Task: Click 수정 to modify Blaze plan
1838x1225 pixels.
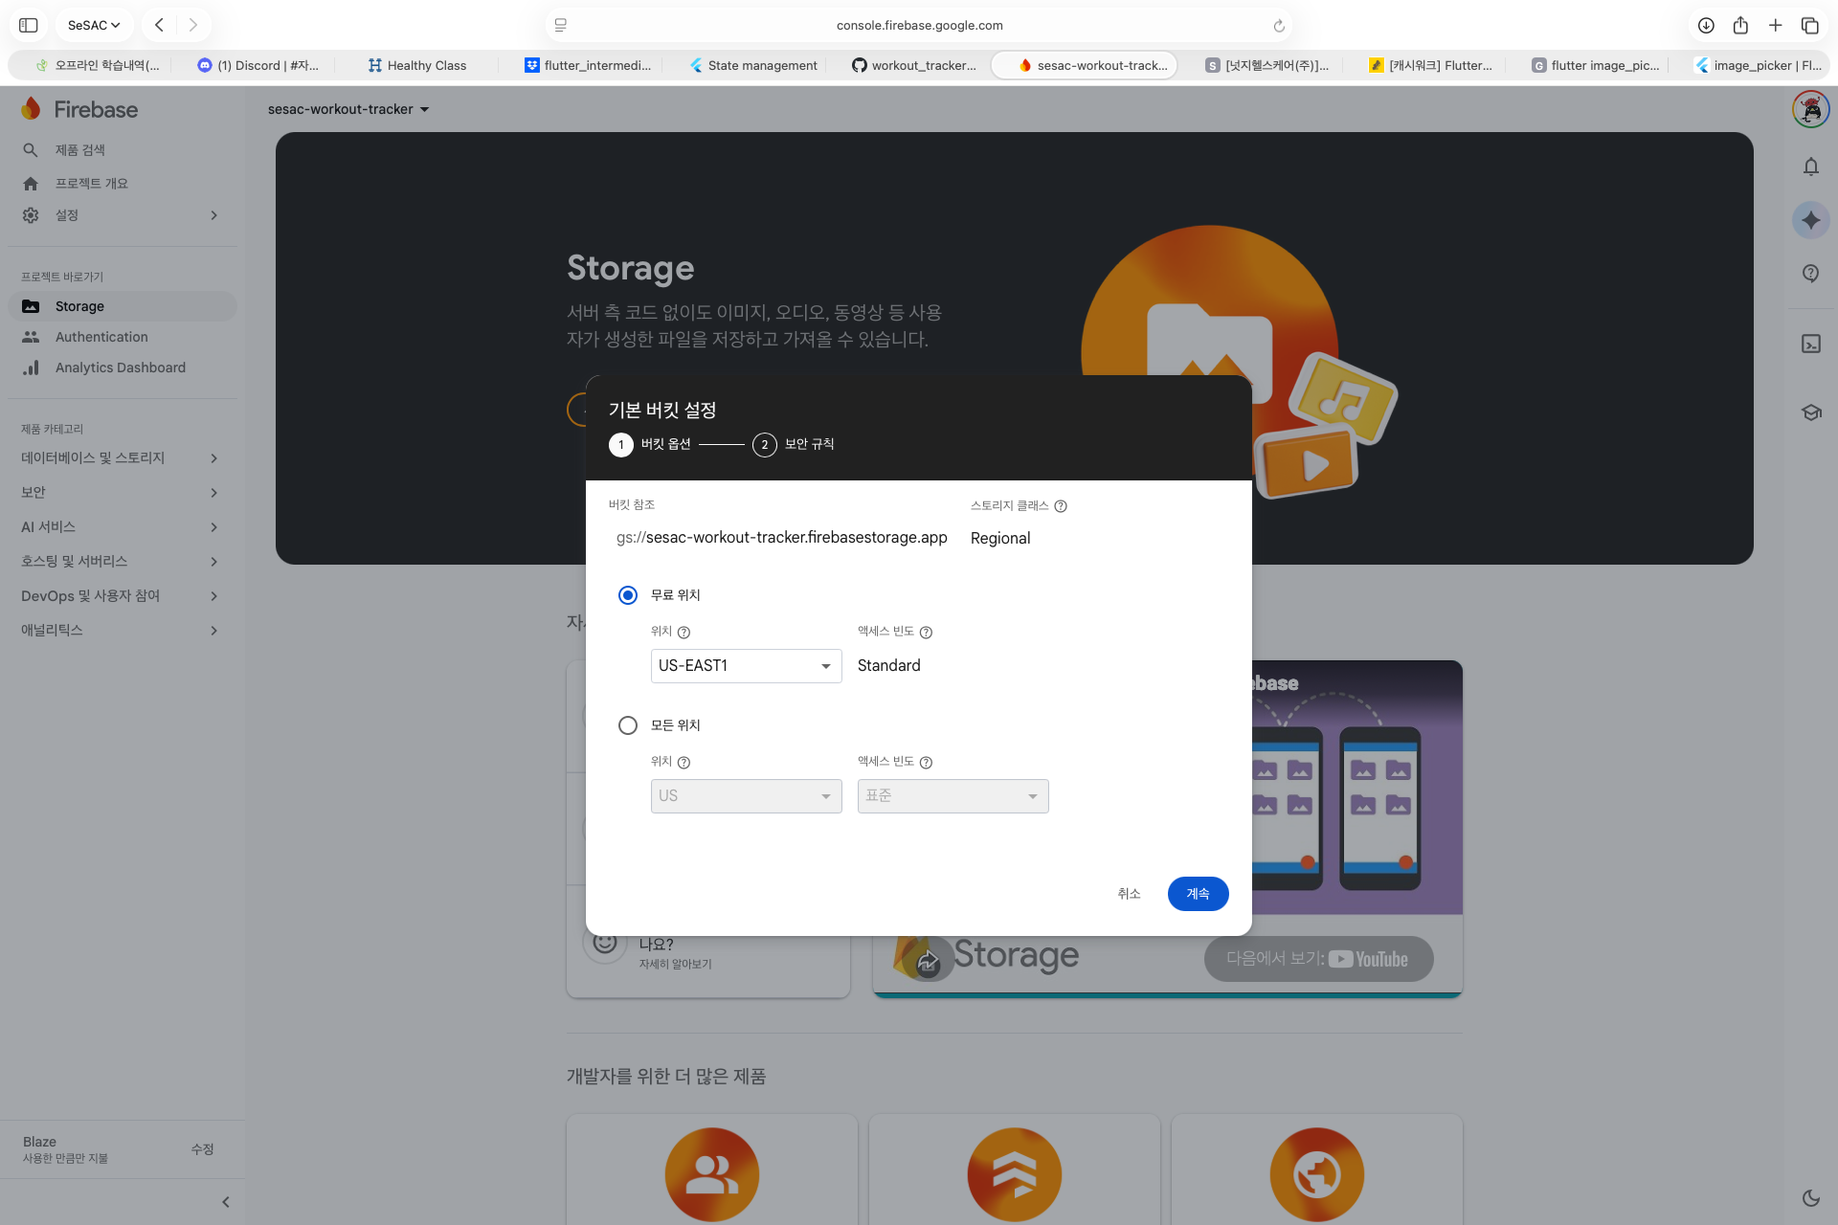Action: (202, 1149)
